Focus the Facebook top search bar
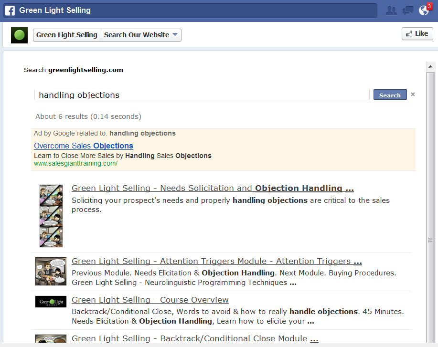The image size is (438, 347). tap(190, 11)
